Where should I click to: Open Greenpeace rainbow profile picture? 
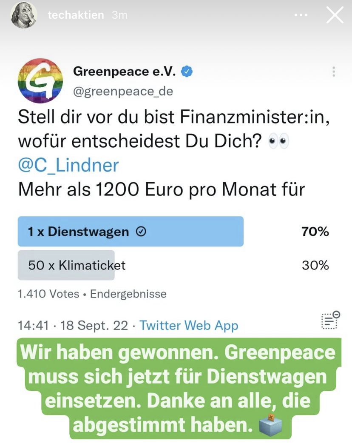click(x=40, y=81)
